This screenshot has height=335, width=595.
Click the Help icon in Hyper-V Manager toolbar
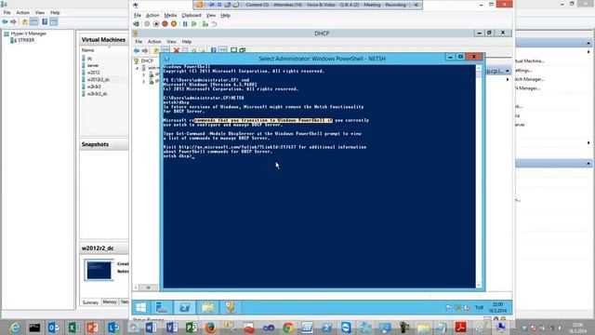(x=45, y=22)
